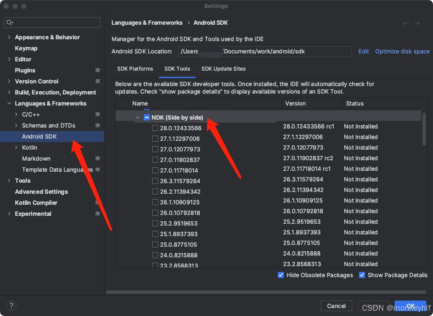Click the search magnifier icon in settings
Viewport: 433px width, 316px height.
[x=10, y=23]
